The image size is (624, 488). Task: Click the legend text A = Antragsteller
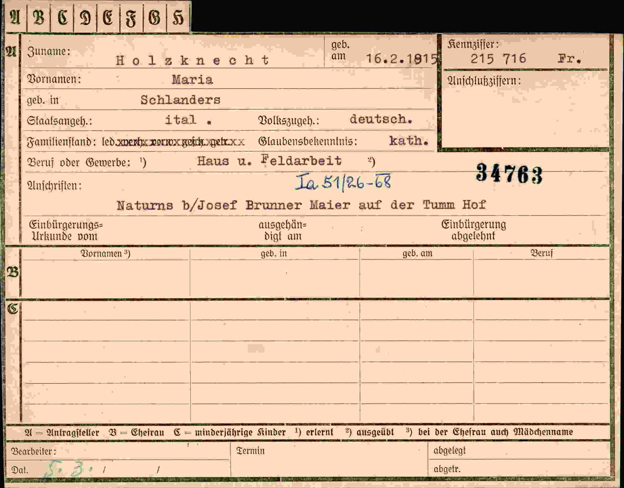point(62,432)
